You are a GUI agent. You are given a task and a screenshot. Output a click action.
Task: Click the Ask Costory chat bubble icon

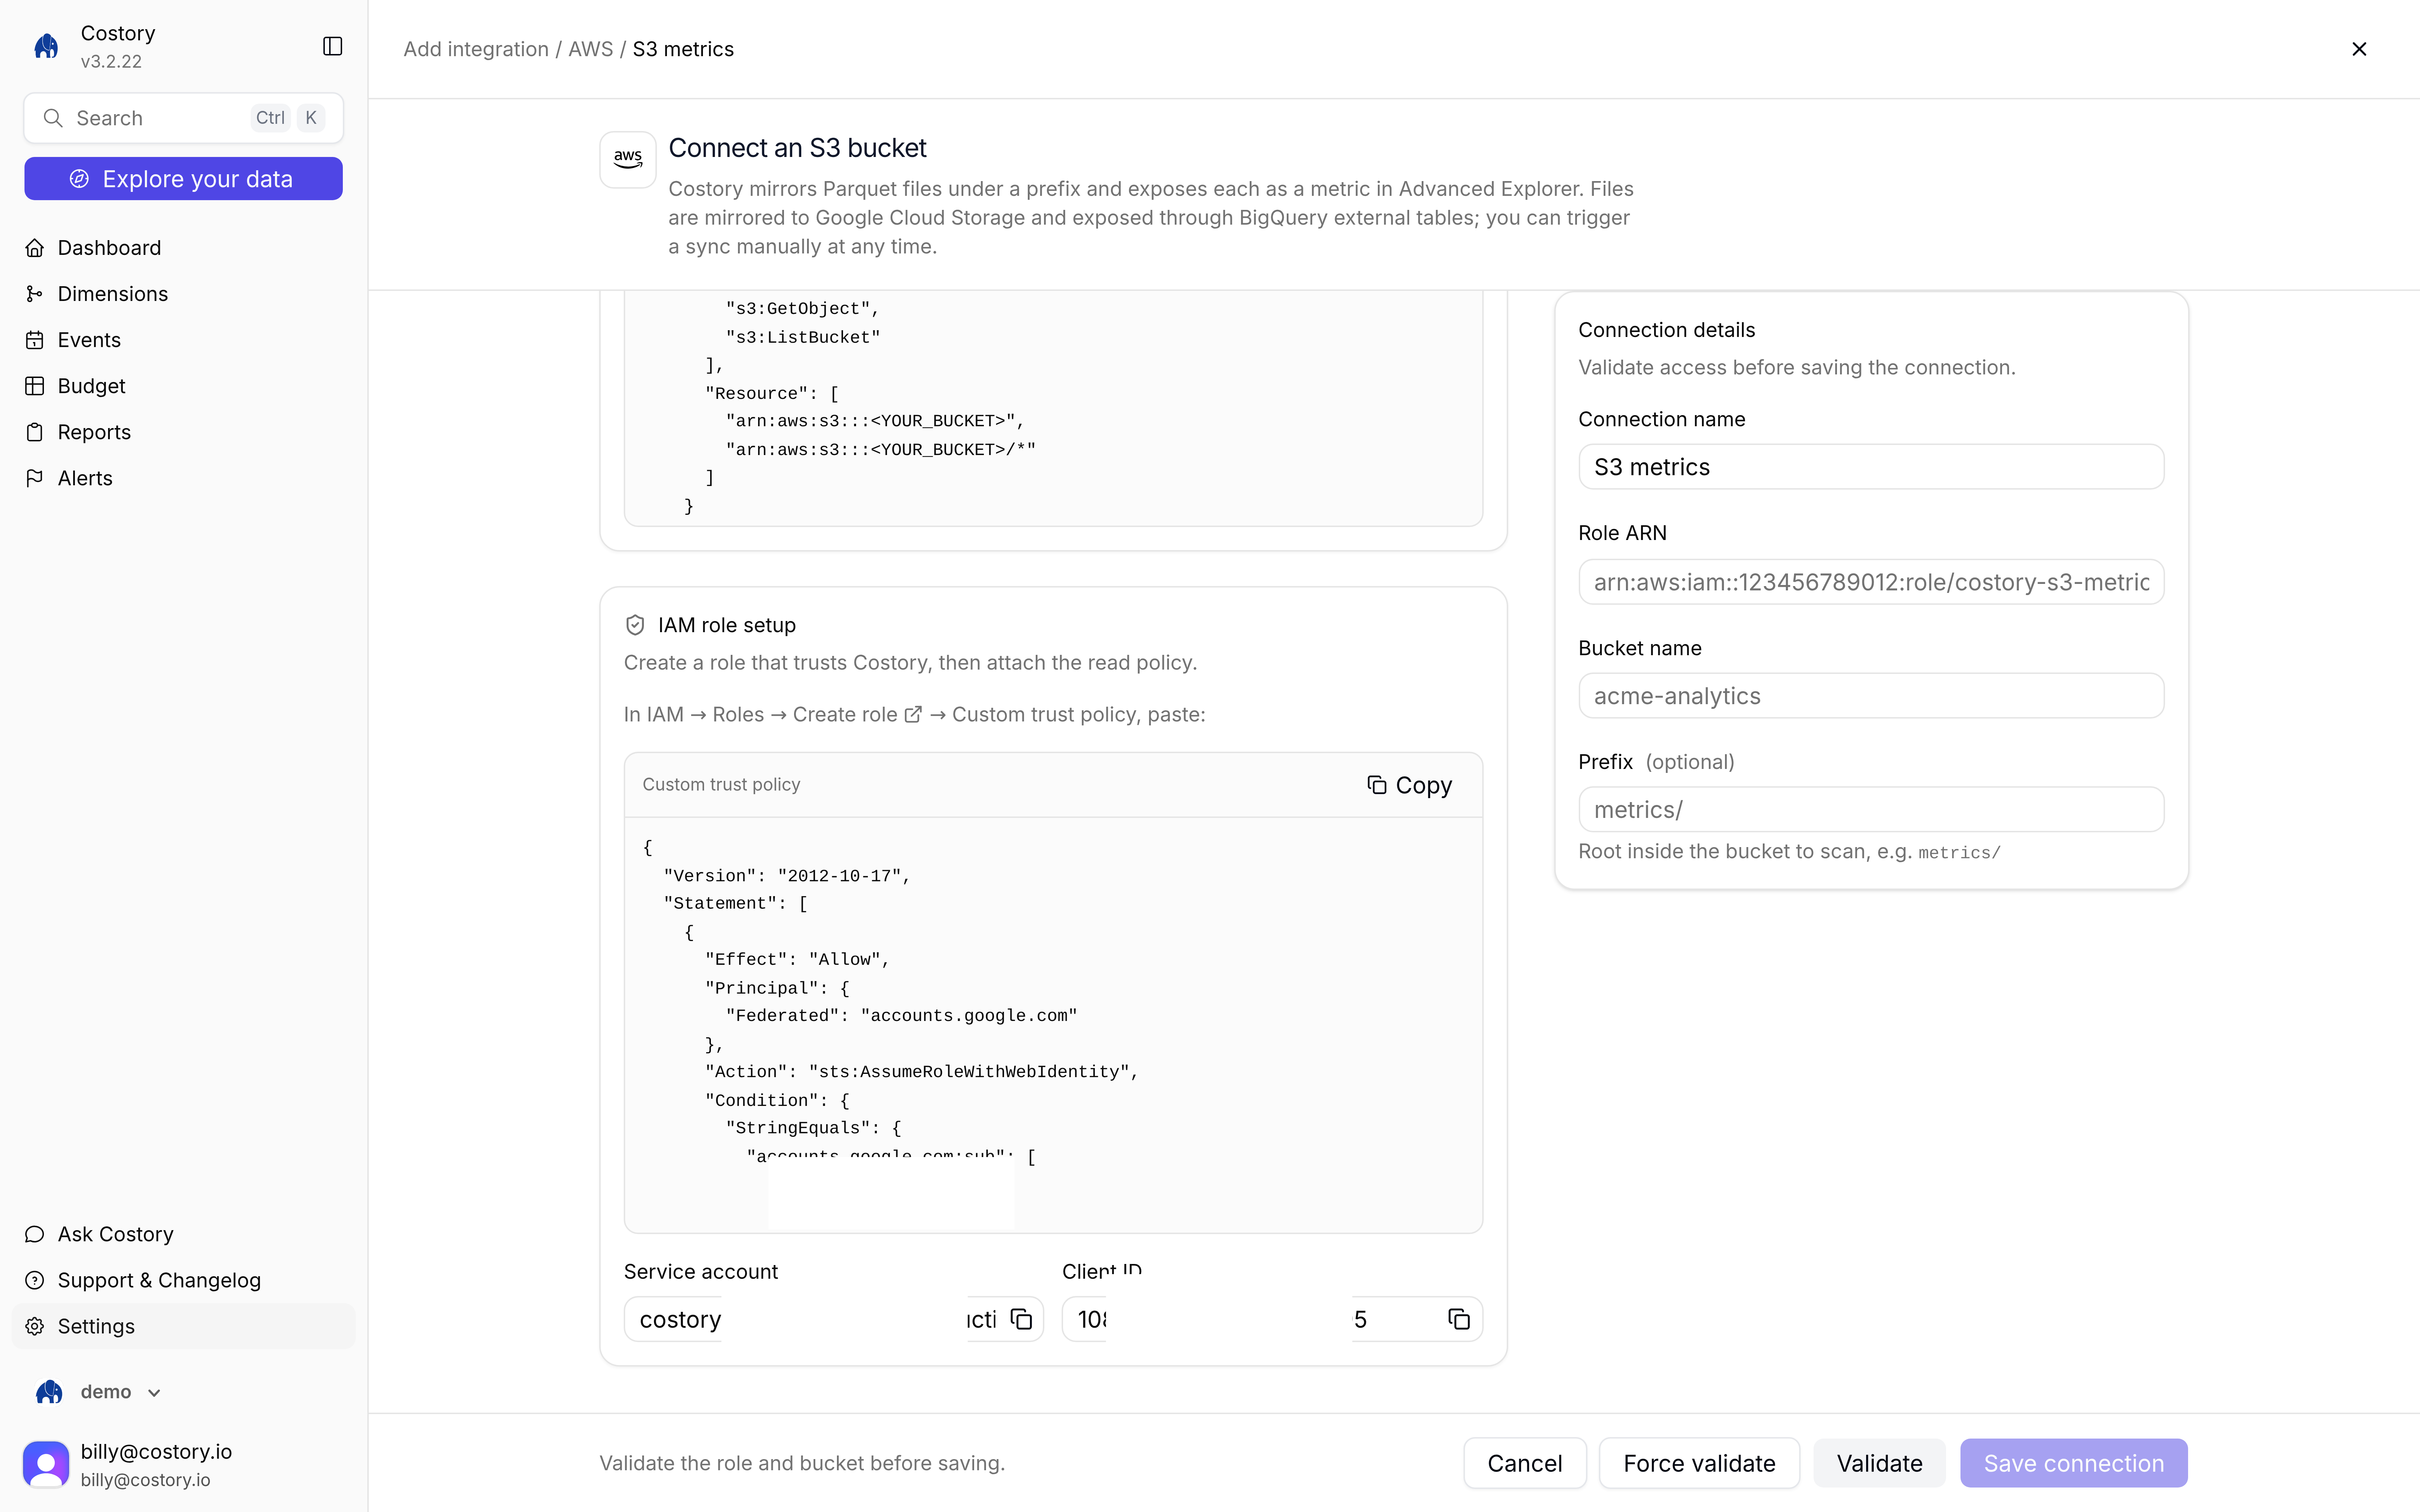point(35,1234)
